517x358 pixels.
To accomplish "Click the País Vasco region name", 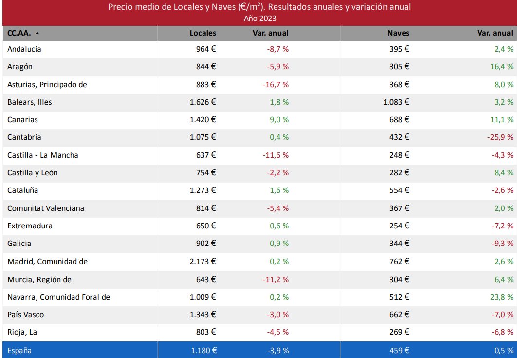I will [25, 315].
